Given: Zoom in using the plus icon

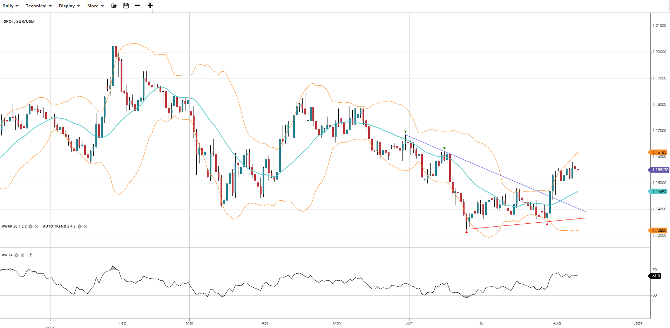Looking at the screenshot, I should click(150, 6).
